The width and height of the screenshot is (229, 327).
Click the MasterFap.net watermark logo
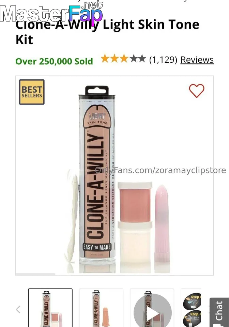tap(51, 12)
